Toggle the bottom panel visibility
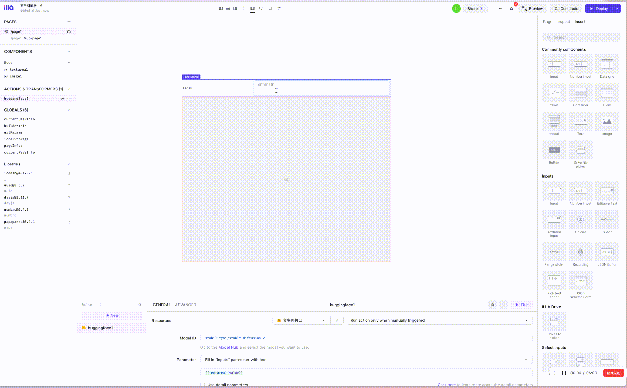Screen dimensions: 627x388 click(228, 8)
